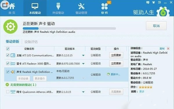This screenshot has width=174, height=109.
Task: Select the 显卡 ATI Radeon 3000 row text
Action: 34,64
